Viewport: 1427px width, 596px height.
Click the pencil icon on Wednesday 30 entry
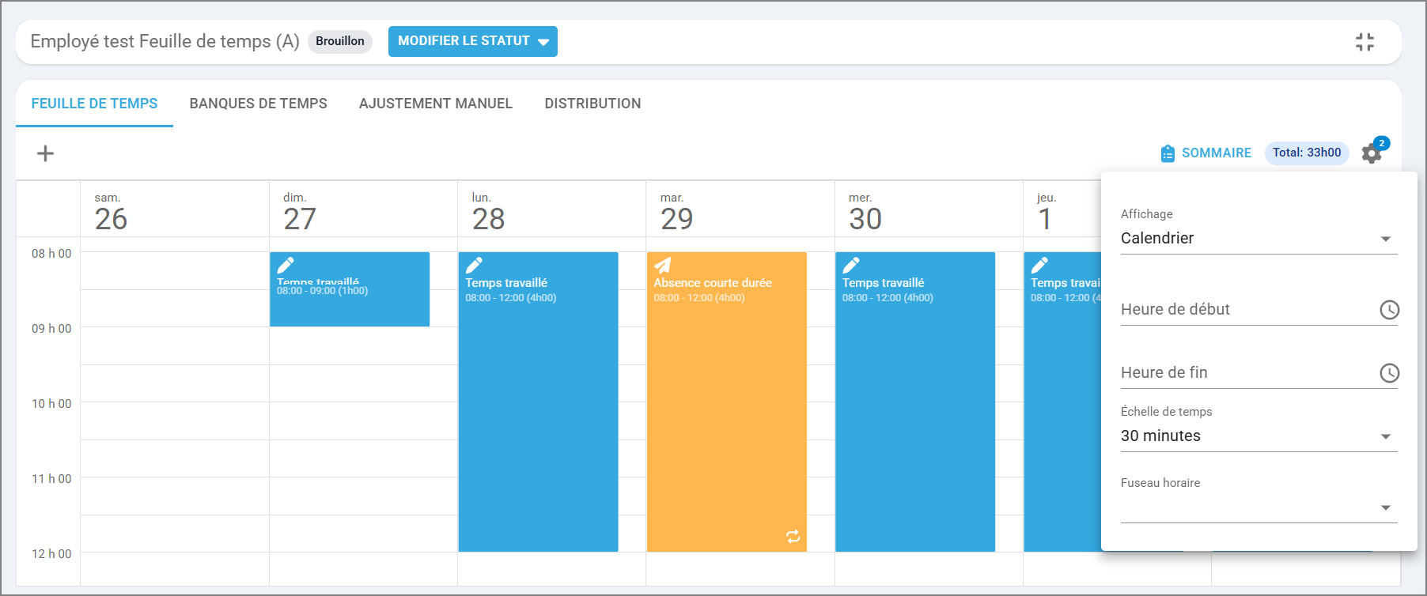coord(851,265)
